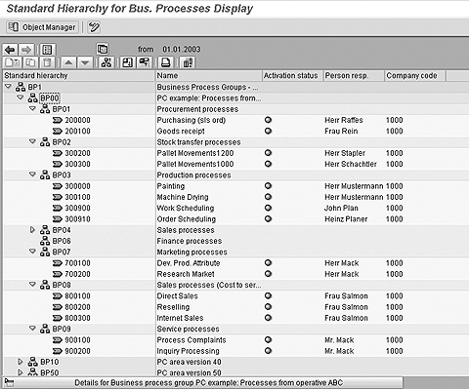Screen dimensions: 469x389
Task: Expand the BP04 Sales processes node
Action: click(x=32, y=230)
